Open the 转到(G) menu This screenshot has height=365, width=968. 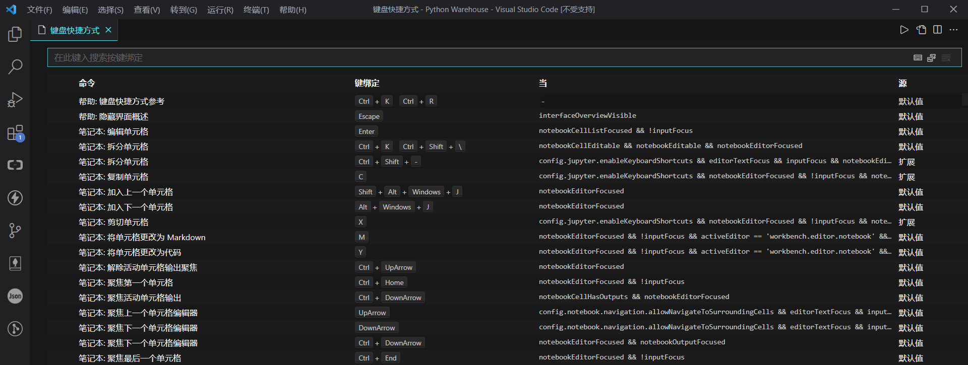(x=184, y=10)
